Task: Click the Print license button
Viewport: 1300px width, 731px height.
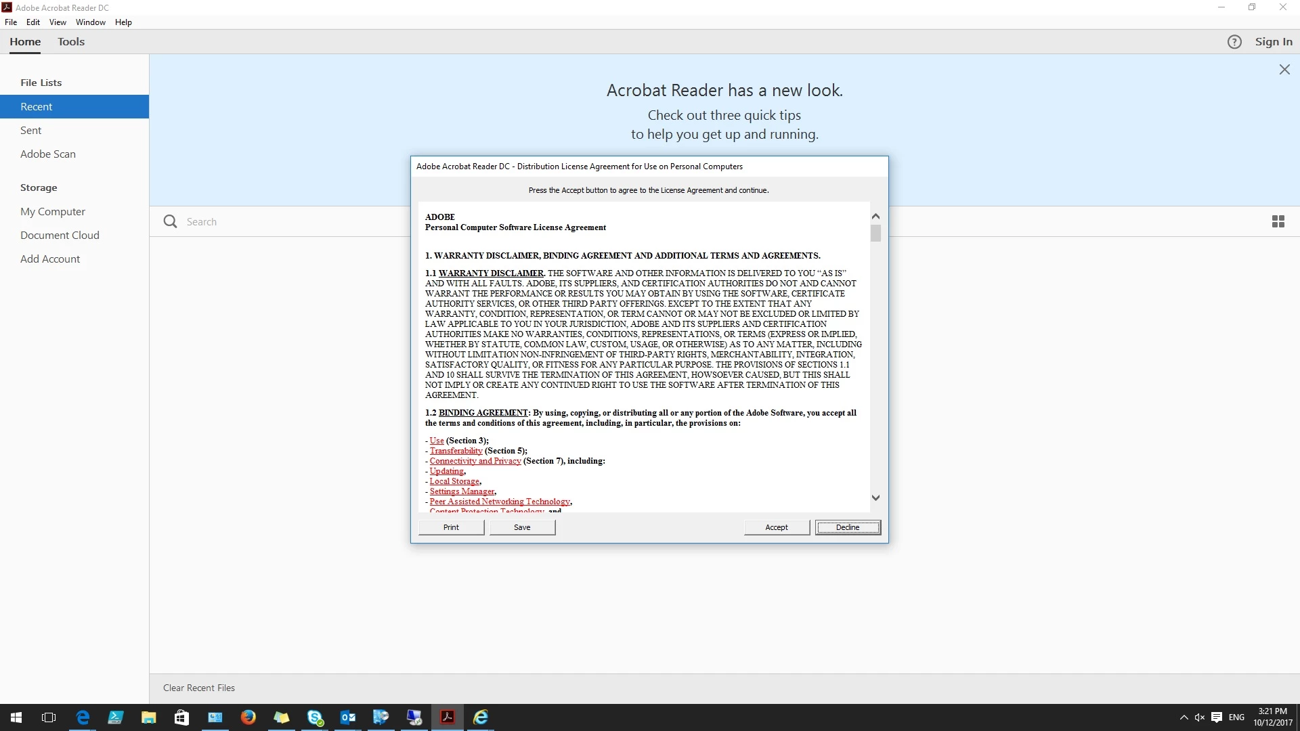Action: coord(451,527)
